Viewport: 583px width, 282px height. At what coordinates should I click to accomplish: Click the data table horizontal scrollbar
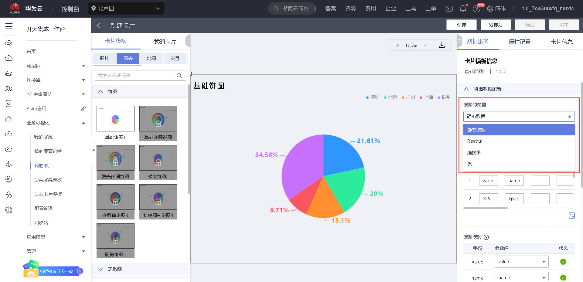tap(486, 208)
